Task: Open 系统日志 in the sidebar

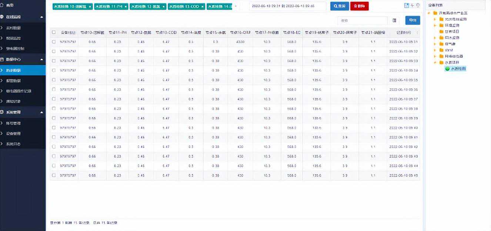Action: (x=13, y=144)
